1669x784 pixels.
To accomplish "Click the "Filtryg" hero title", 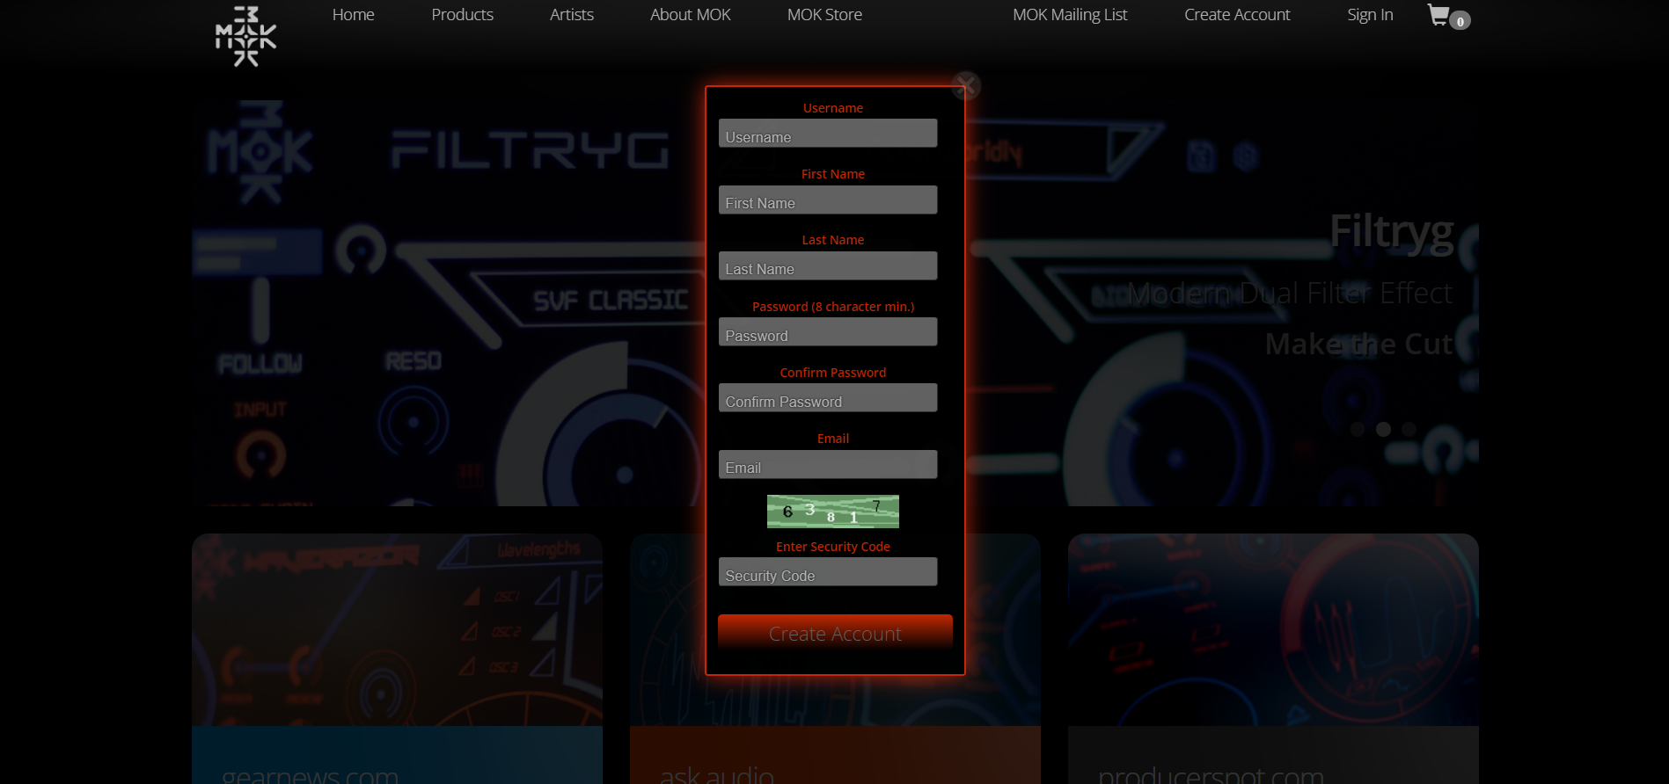I will pos(1391,232).
